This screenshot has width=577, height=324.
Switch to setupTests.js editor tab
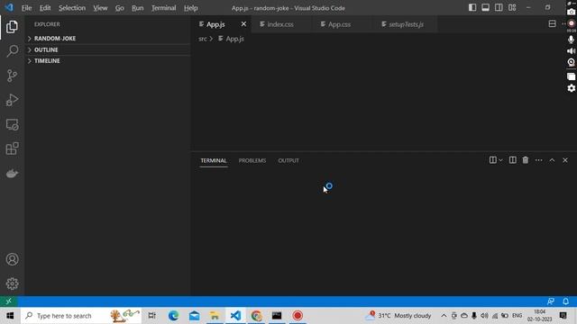406,24
